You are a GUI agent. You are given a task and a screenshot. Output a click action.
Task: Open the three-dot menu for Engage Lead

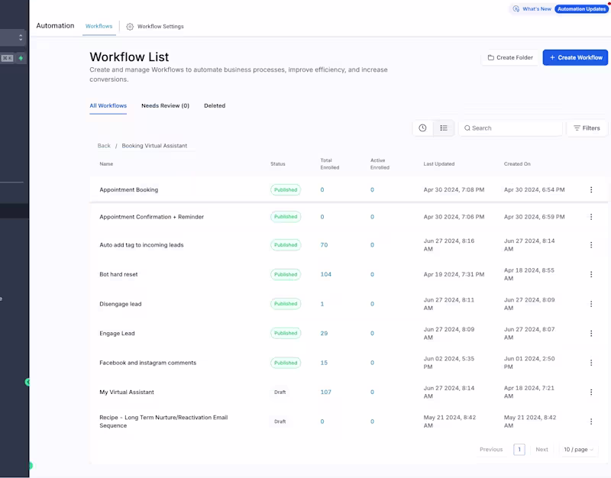point(591,333)
